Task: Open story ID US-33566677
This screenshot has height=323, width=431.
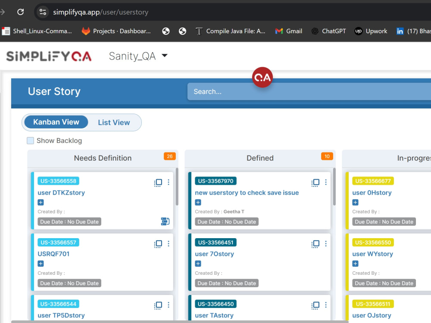Action: coord(373,181)
